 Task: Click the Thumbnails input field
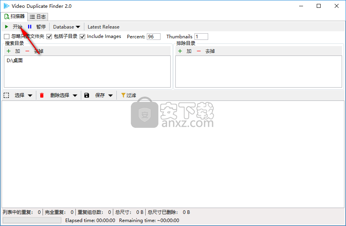(201, 36)
